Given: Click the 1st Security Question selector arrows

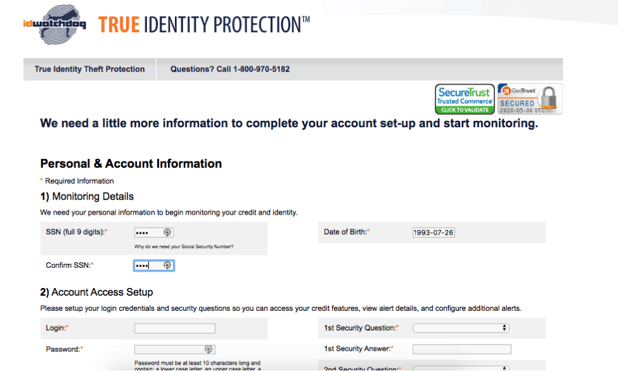Looking at the screenshot, I should click(505, 328).
